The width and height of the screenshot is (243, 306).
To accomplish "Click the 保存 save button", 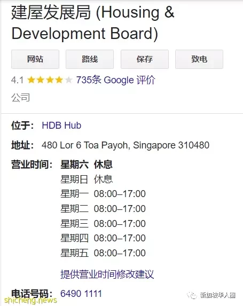I will pos(145,59).
